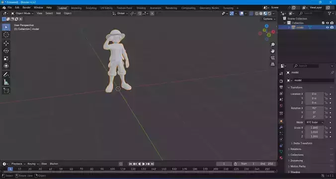Open the Output properties tab icon

tap(281, 87)
